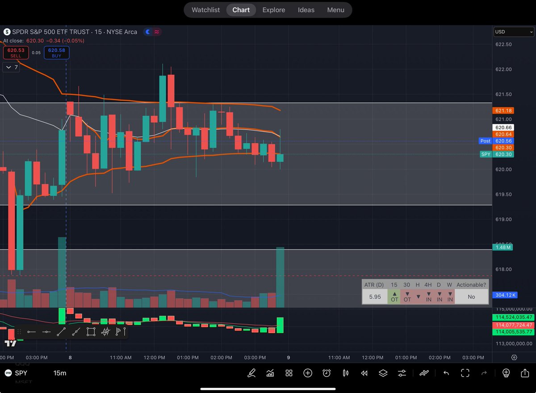Grab the drawing toolbar dotted handle
The image size is (536, 393).
click(19, 332)
